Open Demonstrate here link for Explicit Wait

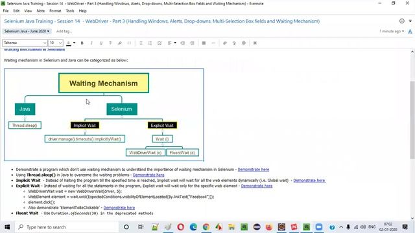tap(257, 186)
